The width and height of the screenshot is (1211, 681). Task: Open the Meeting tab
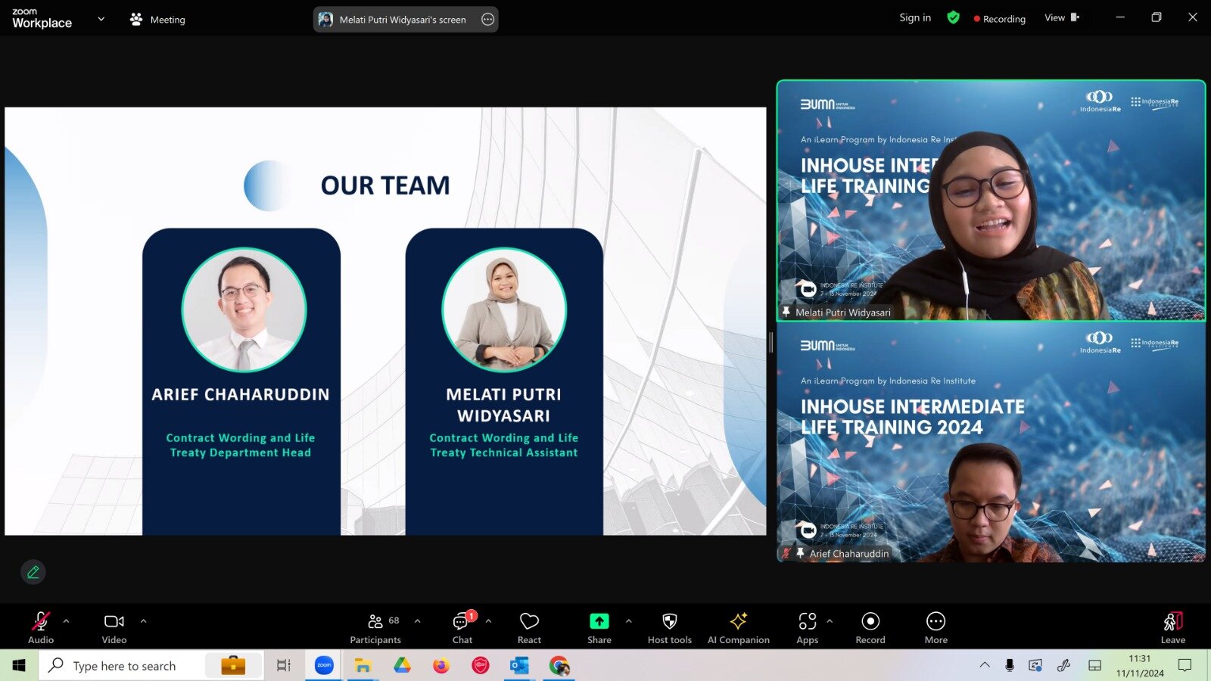click(x=157, y=20)
